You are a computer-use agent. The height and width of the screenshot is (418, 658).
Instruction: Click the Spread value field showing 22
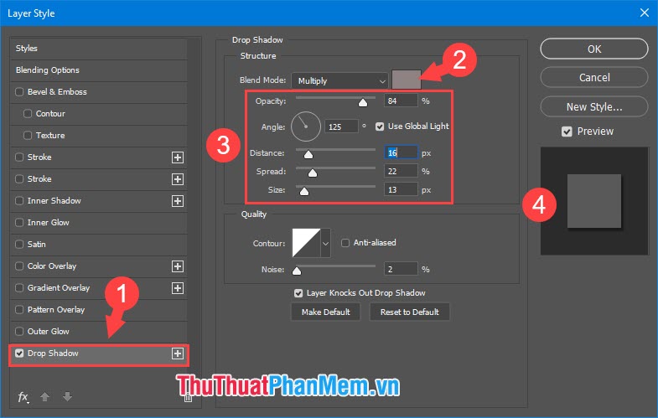coord(401,172)
